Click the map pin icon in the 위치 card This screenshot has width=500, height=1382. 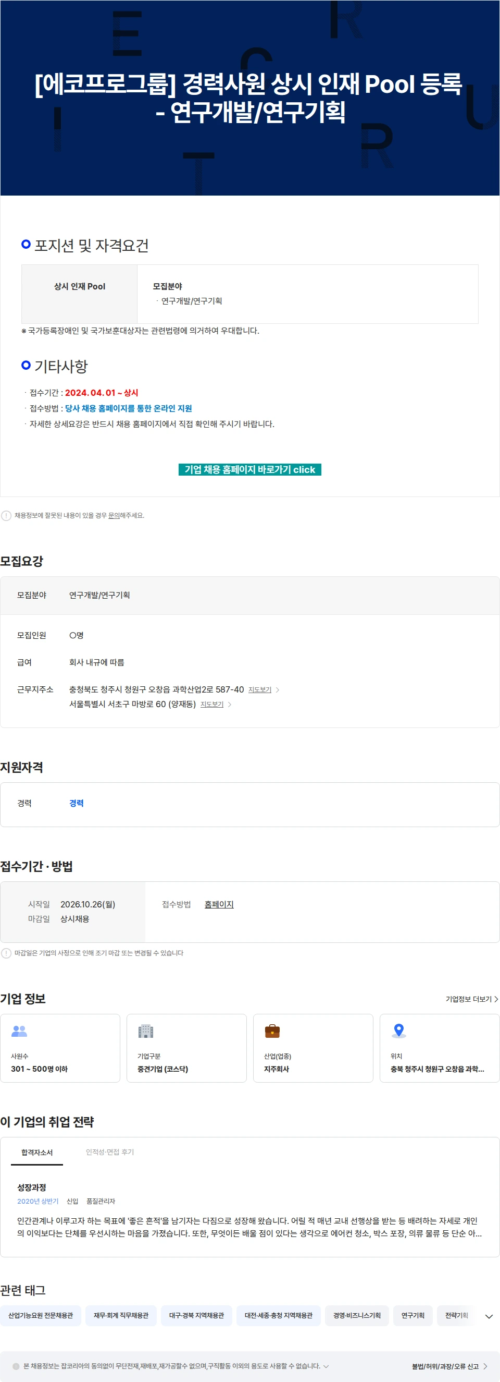pyautogui.click(x=399, y=1031)
